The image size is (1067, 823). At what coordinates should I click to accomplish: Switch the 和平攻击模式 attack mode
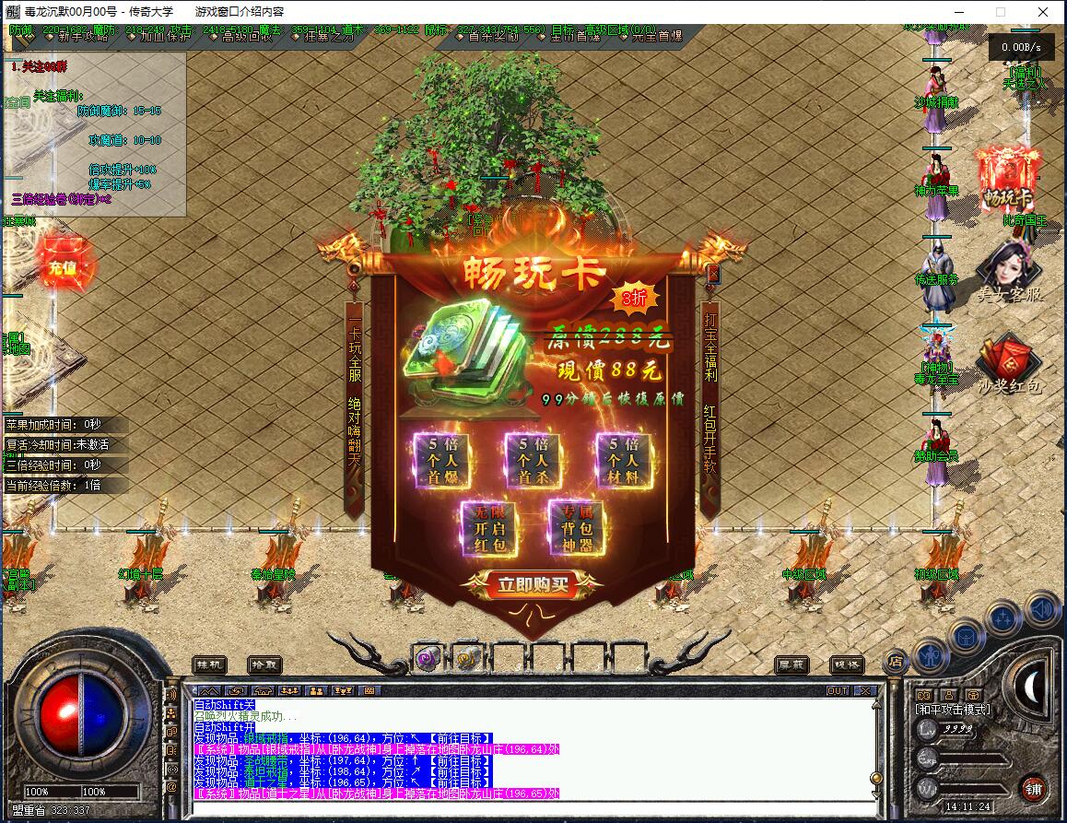coord(952,710)
